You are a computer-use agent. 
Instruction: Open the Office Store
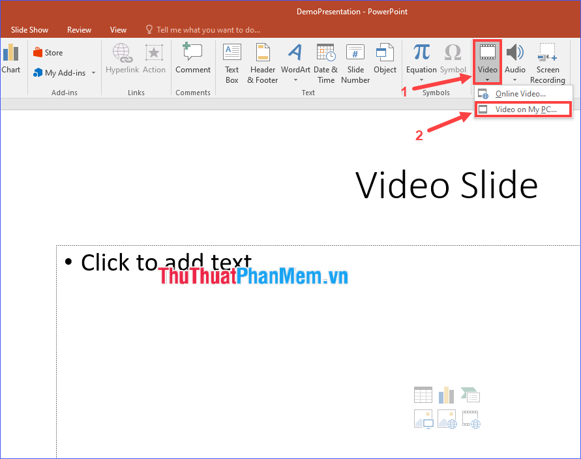[47, 52]
